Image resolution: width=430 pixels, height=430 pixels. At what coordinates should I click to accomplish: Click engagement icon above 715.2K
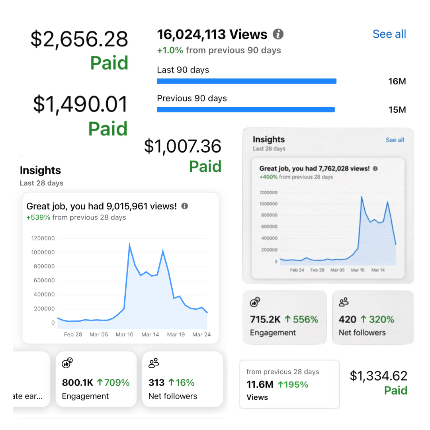tap(255, 302)
